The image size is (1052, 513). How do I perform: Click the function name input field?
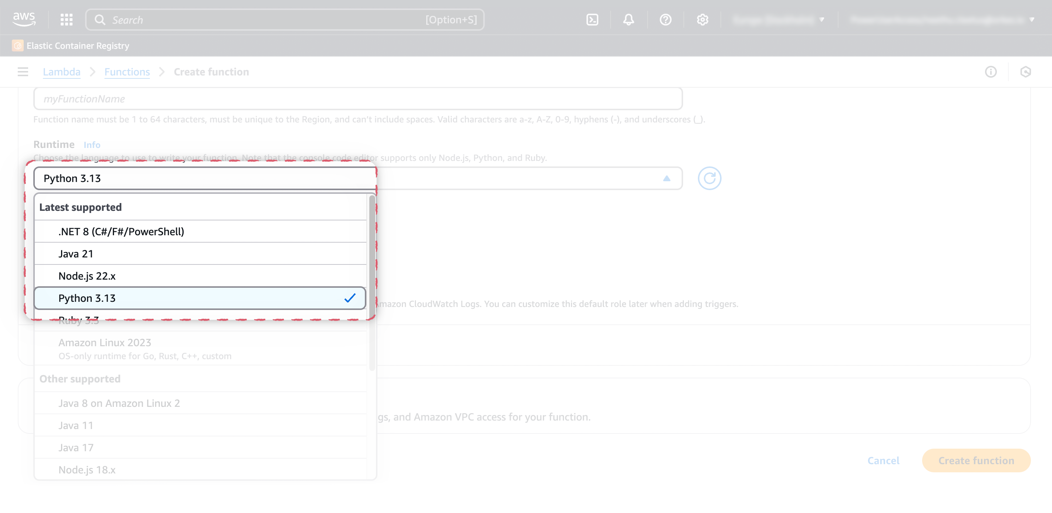[357, 99]
